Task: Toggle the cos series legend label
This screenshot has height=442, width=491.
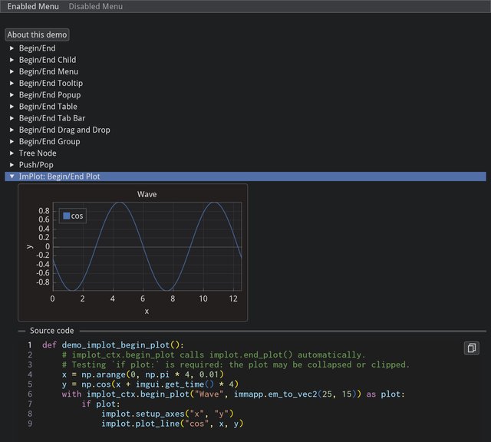Action: tap(77, 216)
